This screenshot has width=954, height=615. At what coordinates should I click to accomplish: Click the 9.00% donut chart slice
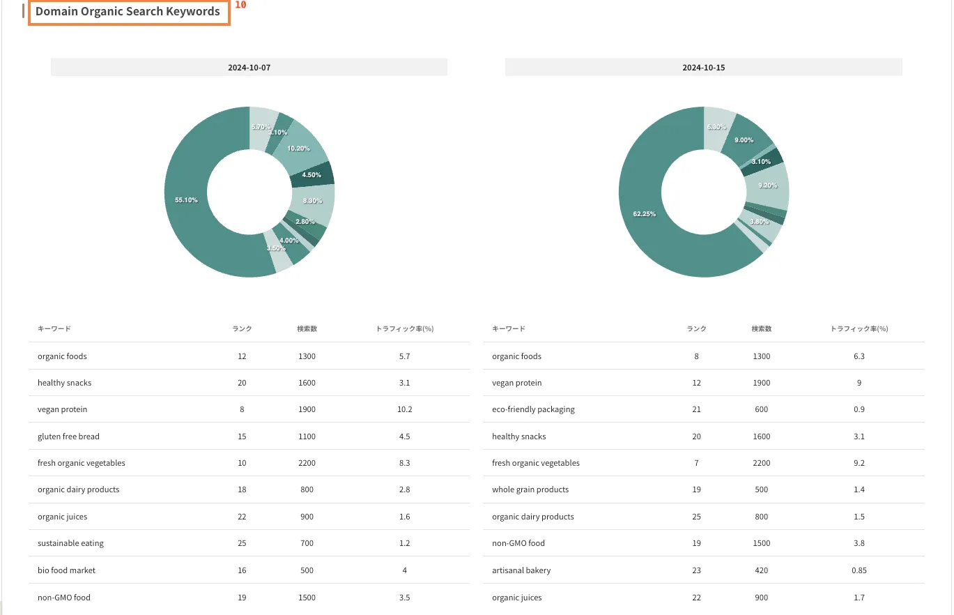click(744, 140)
